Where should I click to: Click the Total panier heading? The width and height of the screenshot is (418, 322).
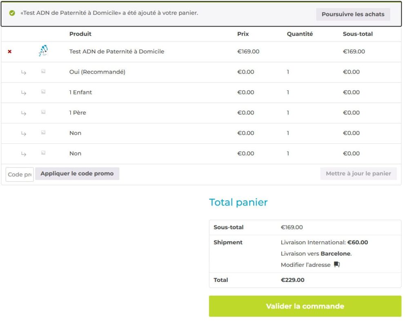click(x=238, y=202)
